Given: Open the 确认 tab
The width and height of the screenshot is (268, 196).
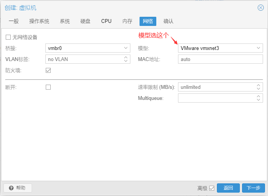Looking at the screenshot, I should click(x=169, y=21).
